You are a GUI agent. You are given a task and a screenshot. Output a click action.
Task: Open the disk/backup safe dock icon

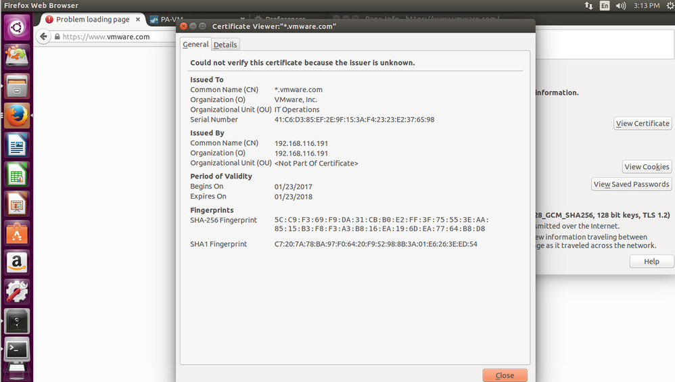17,321
